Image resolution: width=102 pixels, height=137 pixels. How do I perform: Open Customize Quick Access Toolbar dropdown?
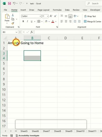(x=27, y=3)
